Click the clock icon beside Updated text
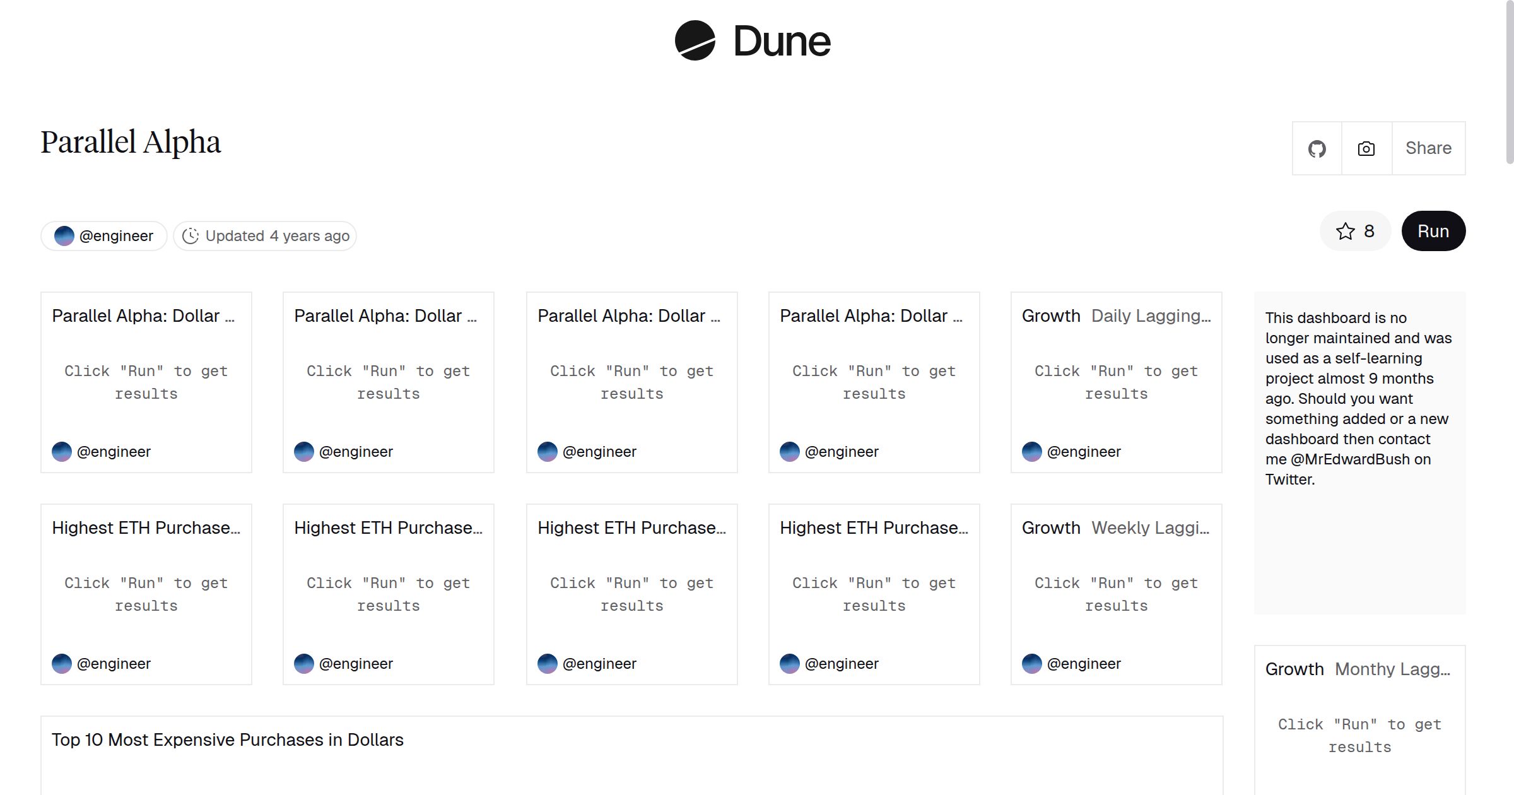The width and height of the screenshot is (1514, 795). point(190,236)
